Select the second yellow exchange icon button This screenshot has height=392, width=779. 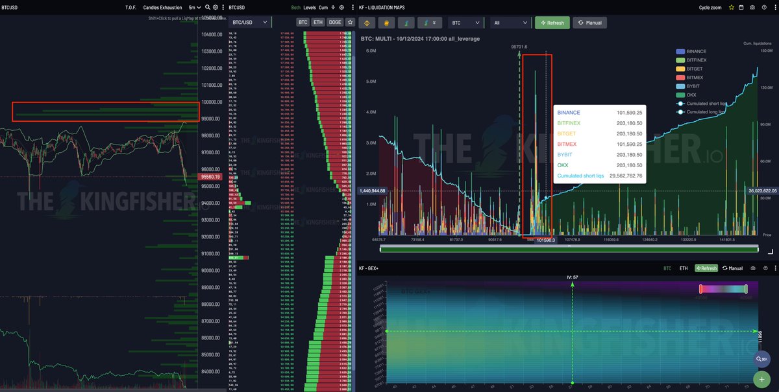click(386, 22)
